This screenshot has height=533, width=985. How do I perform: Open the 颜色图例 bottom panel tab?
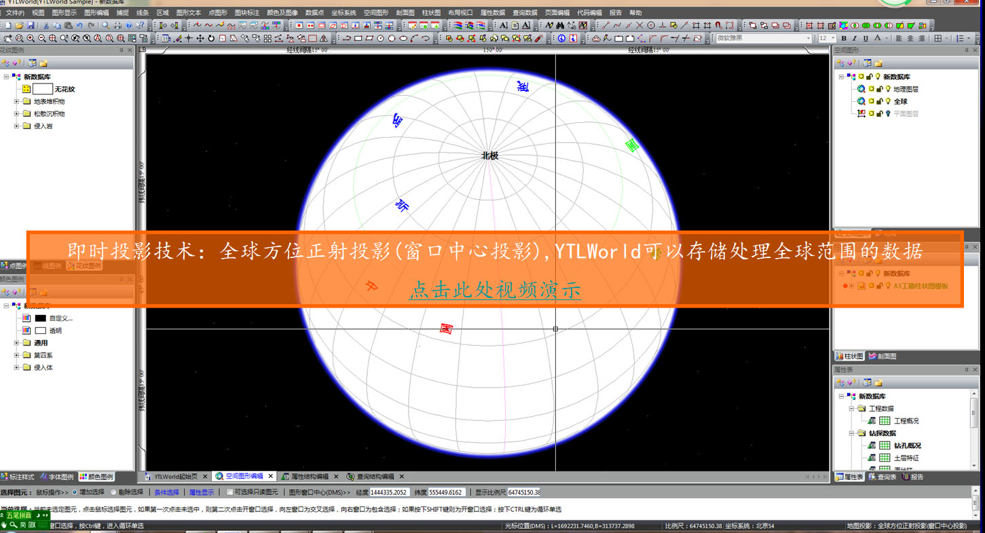point(96,477)
